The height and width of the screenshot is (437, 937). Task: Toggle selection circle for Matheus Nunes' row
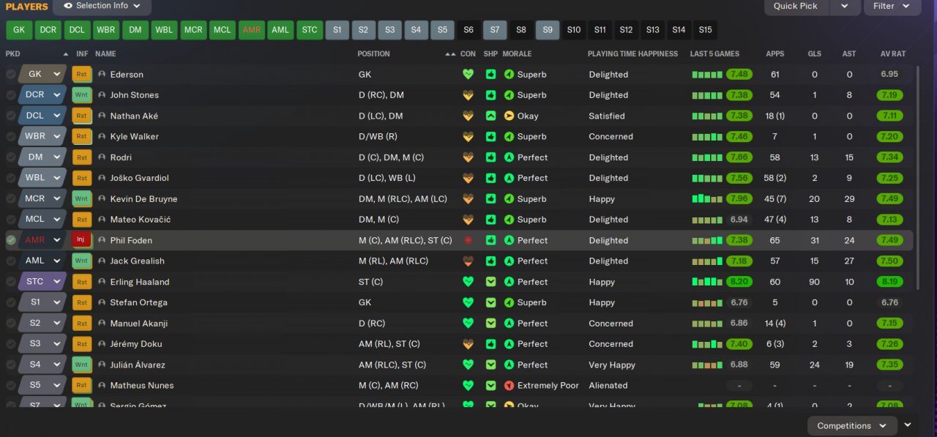(11, 385)
